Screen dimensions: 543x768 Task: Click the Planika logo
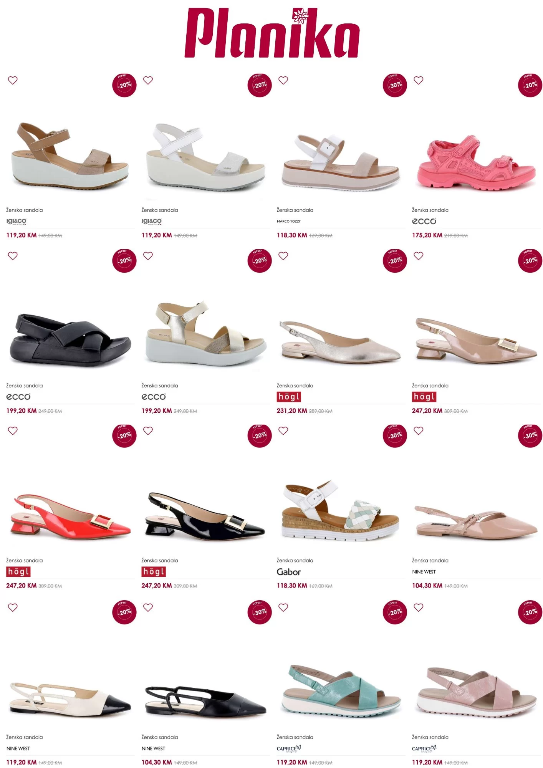point(271,33)
